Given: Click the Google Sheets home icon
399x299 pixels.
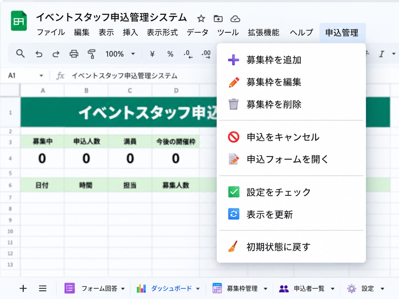Looking at the screenshot, I should coord(19,21).
